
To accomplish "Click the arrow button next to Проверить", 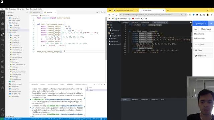I will point(211,24).
